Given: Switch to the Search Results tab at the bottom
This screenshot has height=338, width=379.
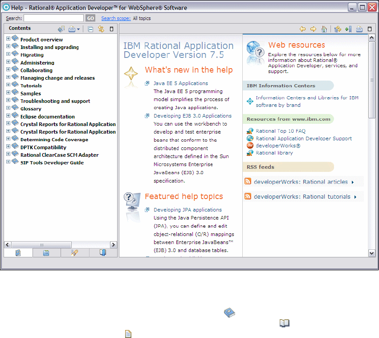Looking at the screenshot, I should (x=74, y=253).
